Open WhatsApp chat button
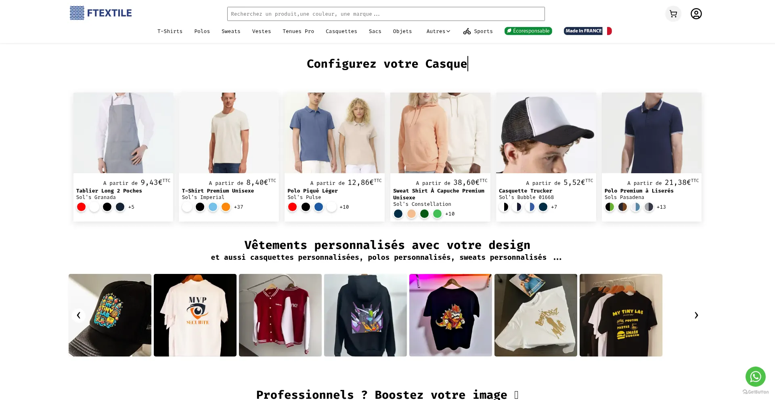 (x=755, y=377)
